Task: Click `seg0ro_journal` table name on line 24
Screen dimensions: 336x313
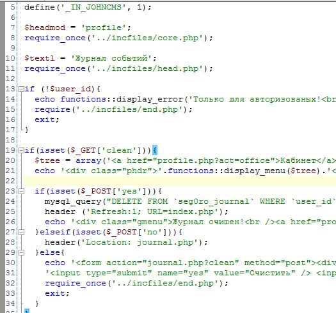Action: pos(214,202)
